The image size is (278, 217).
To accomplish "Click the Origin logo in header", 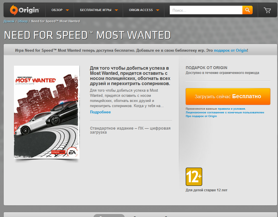I will pos(24,10).
